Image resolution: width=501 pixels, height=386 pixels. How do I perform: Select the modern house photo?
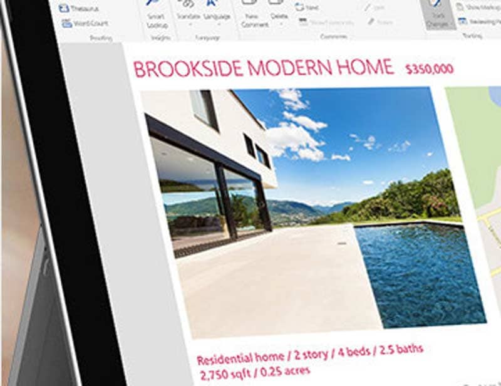tap(313, 212)
